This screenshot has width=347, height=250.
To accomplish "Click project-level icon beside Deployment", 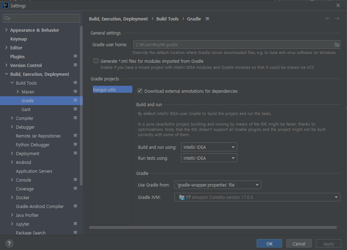I will [x=75, y=153].
